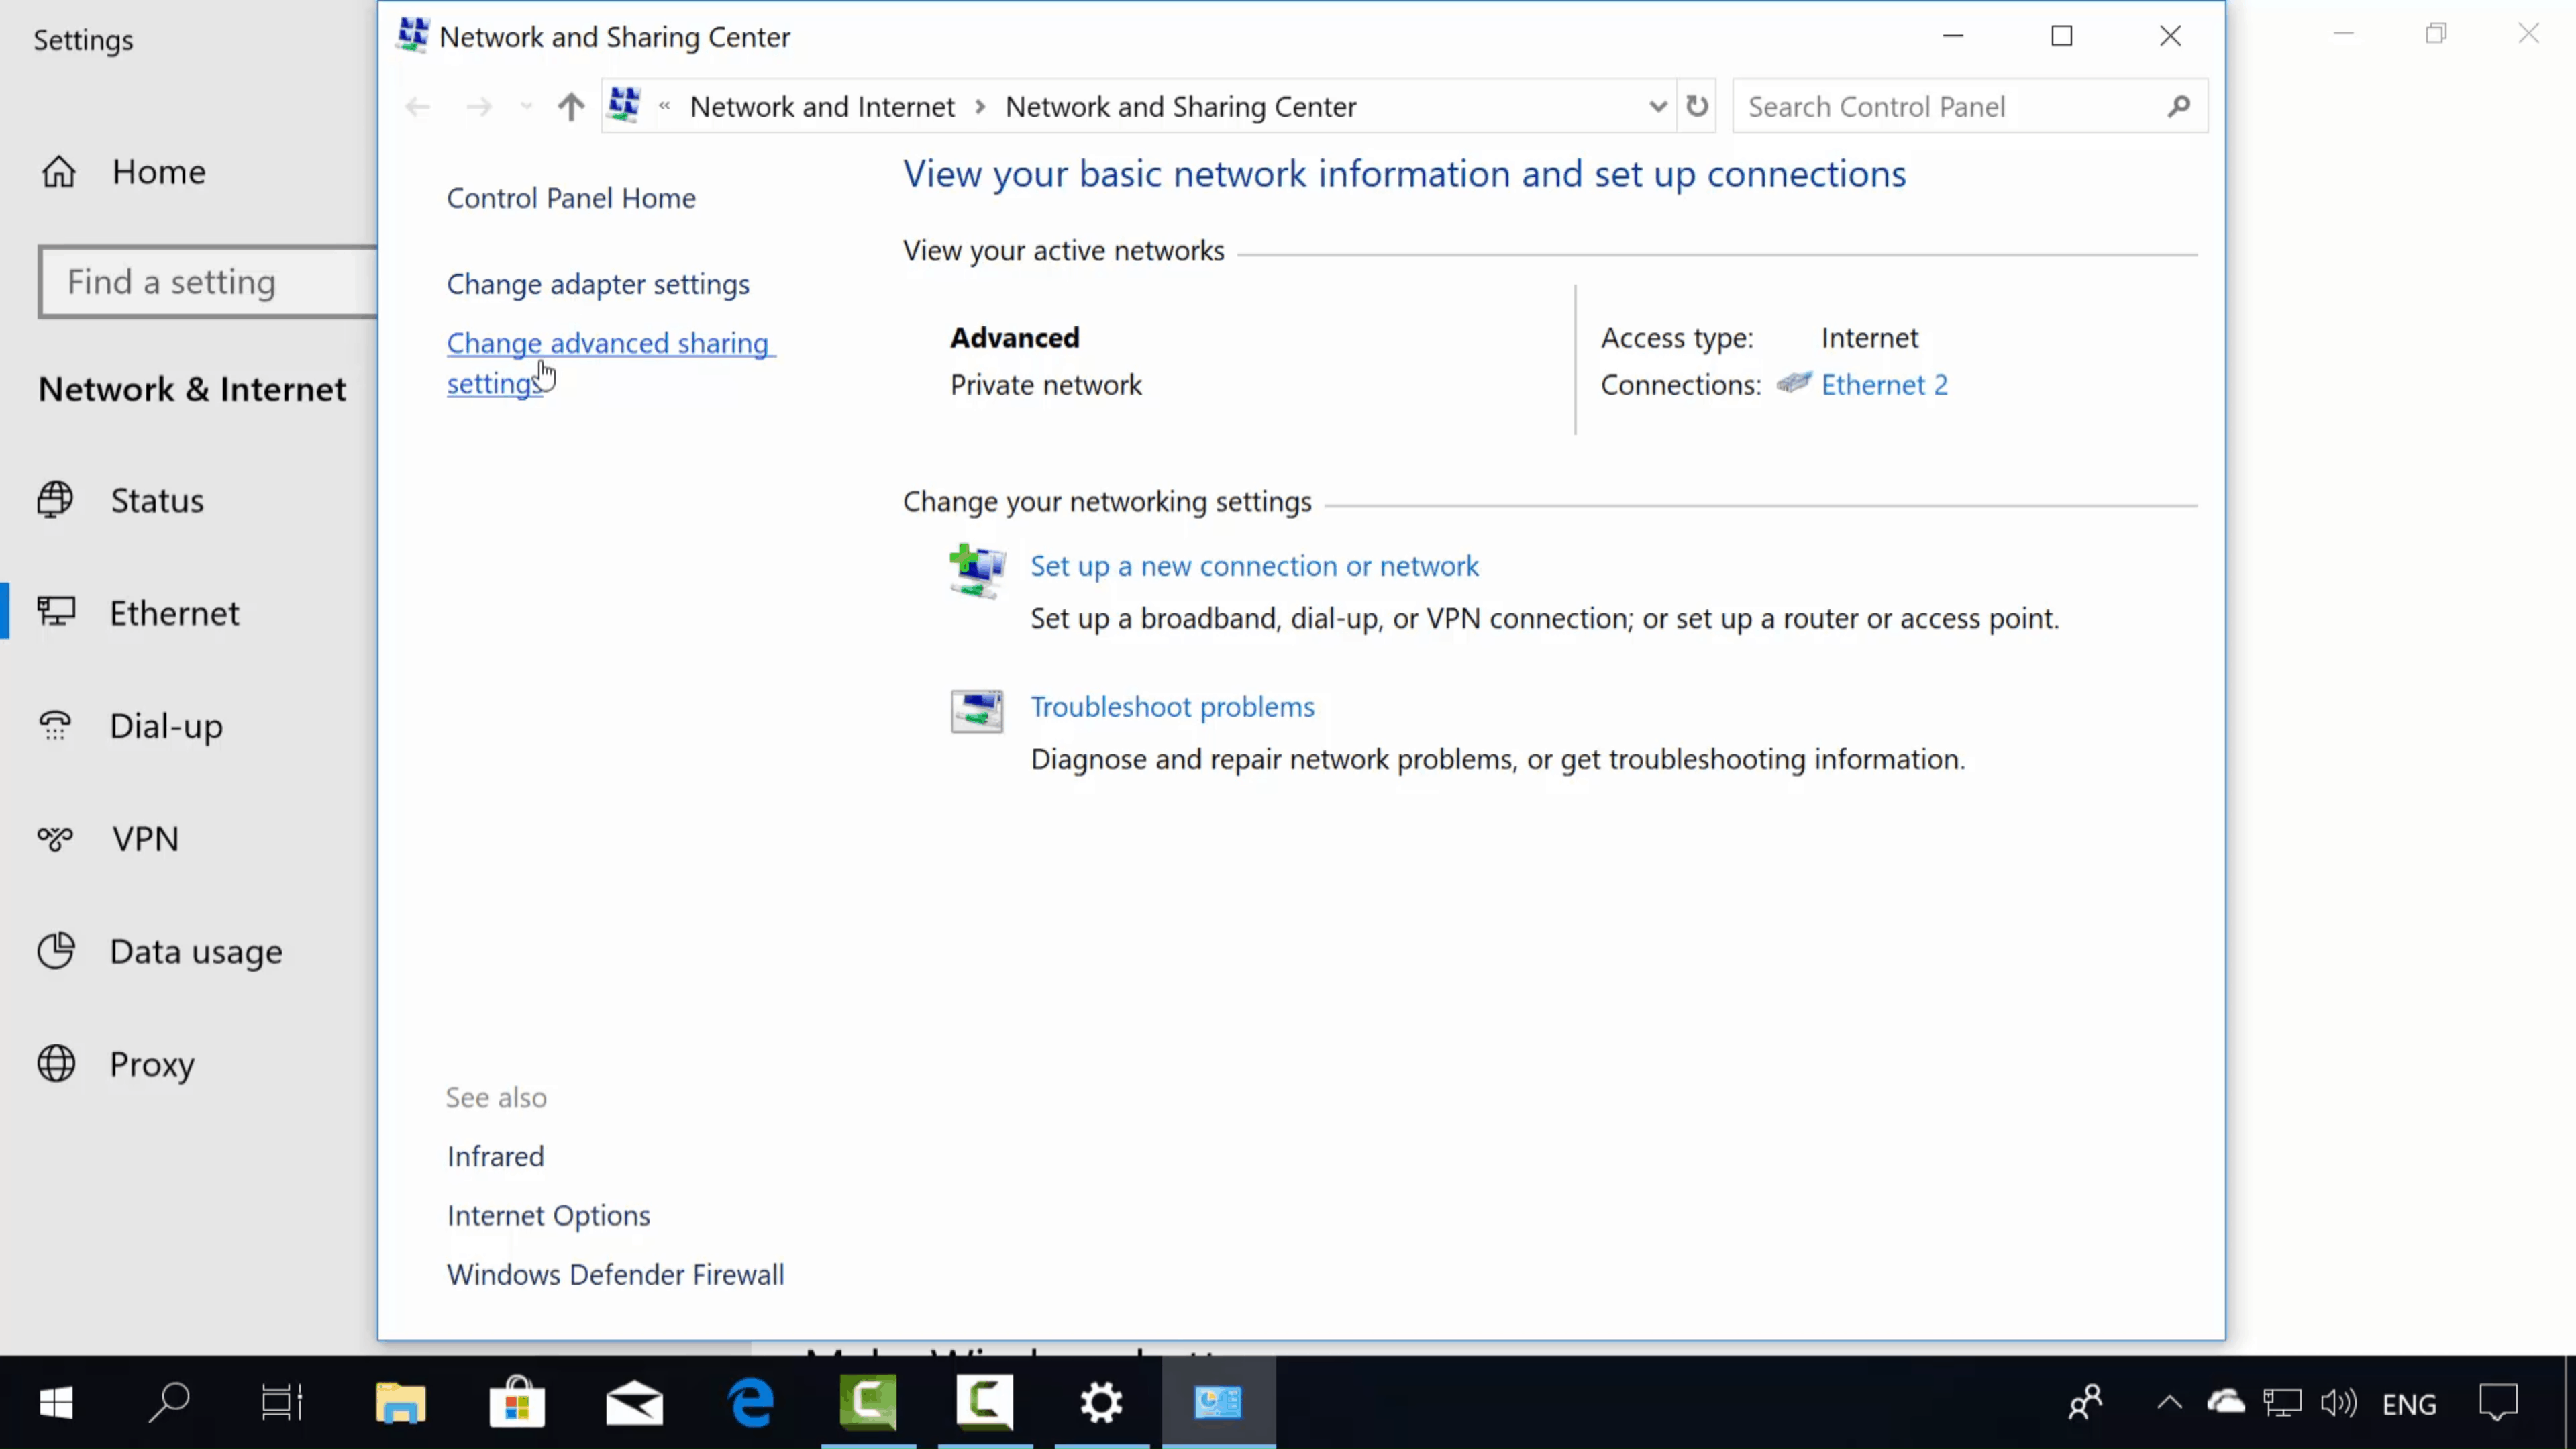Open Control Panel Home

tap(571, 198)
